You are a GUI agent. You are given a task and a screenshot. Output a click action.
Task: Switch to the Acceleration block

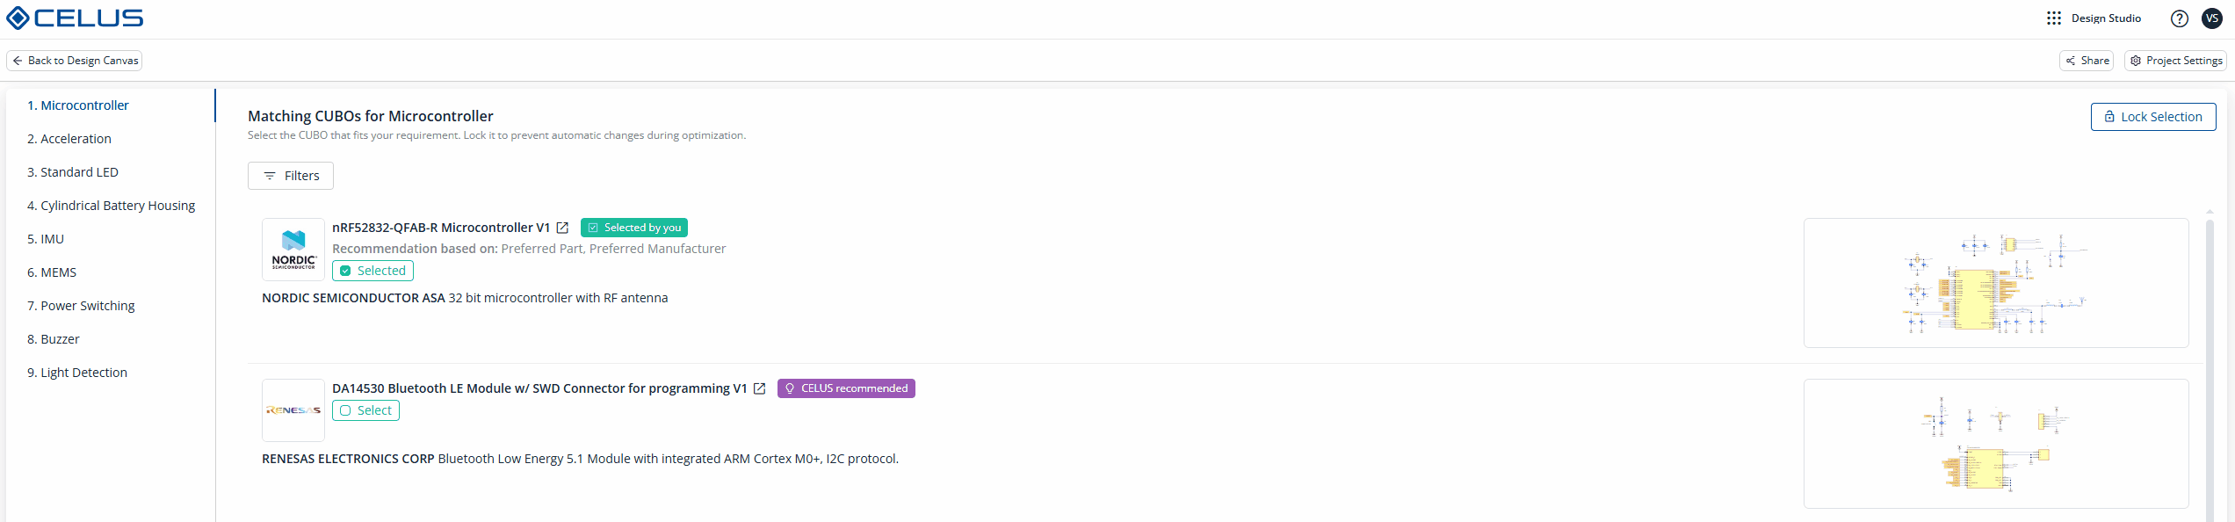69,139
